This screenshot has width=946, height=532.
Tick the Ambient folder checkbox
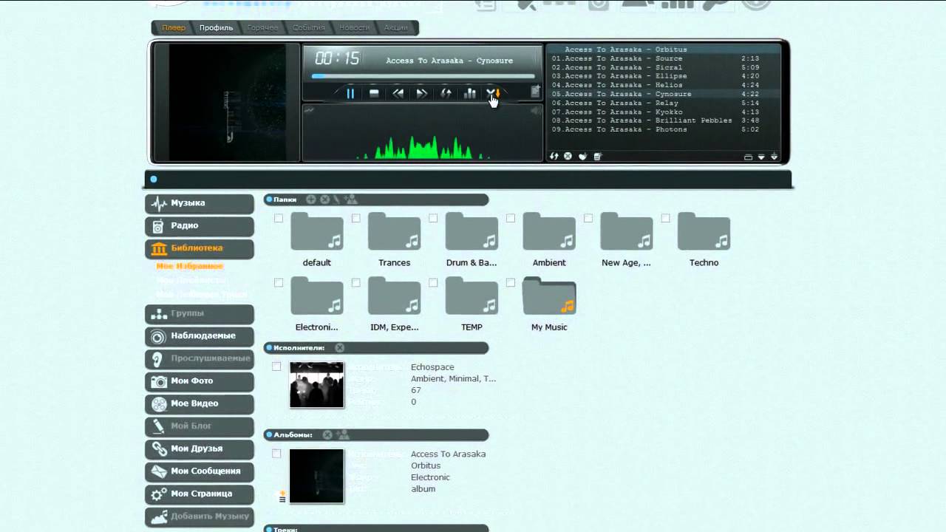(511, 218)
